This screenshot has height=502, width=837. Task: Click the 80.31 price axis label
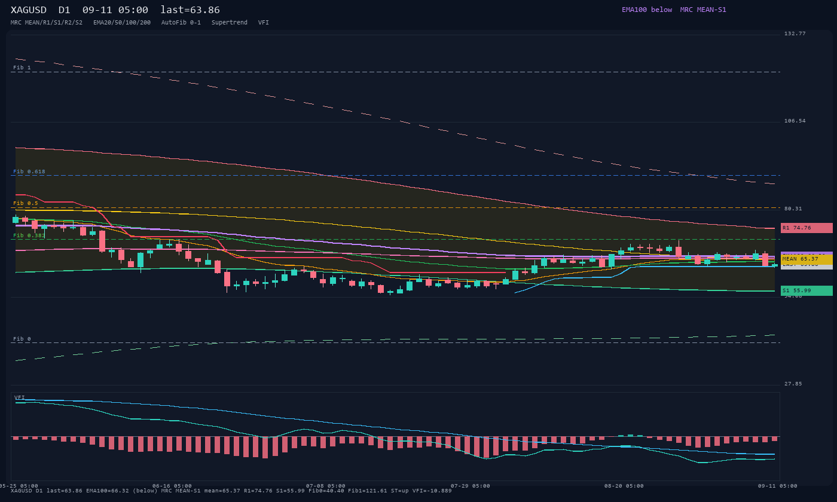click(x=793, y=209)
